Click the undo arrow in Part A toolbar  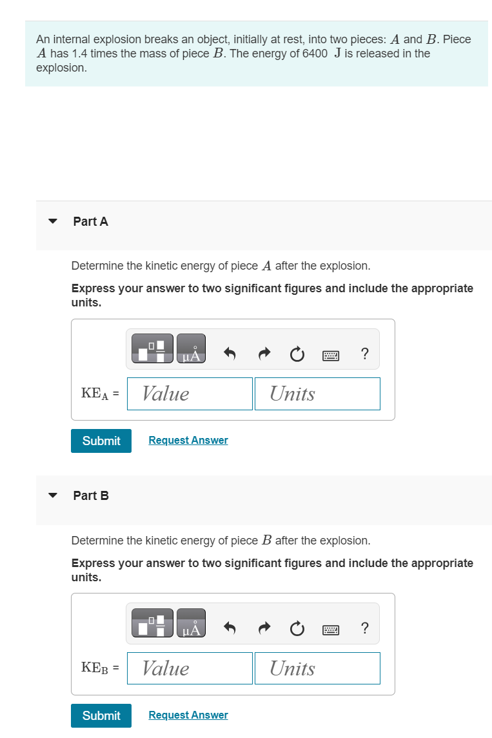pyautogui.click(x=230, y=354)
